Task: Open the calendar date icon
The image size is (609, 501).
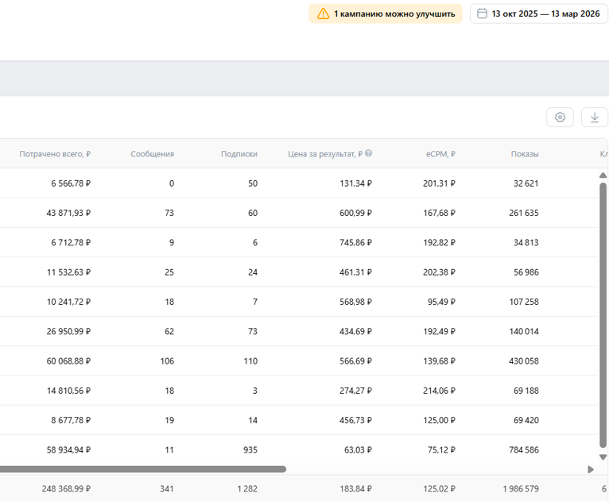Action: coord(482,13)
